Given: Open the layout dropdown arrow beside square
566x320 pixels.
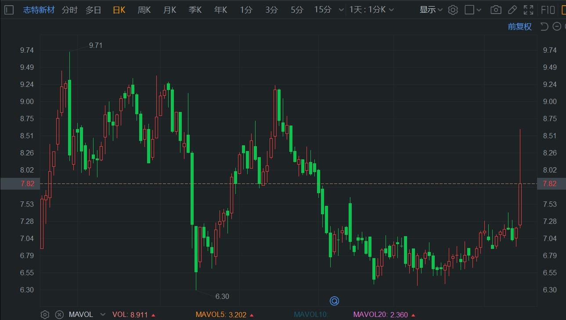Looking at the screenshot, I should (x=479, y=10).
